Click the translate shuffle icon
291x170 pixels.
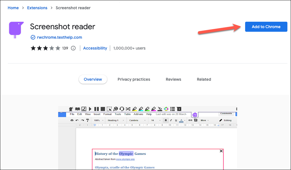128,109
